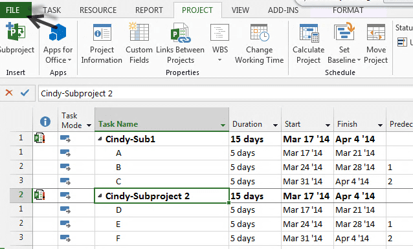The image size is (413, 249).
Task: Cancel the entry with the red X
Action: pyautogui.click(x=9, y=92)
